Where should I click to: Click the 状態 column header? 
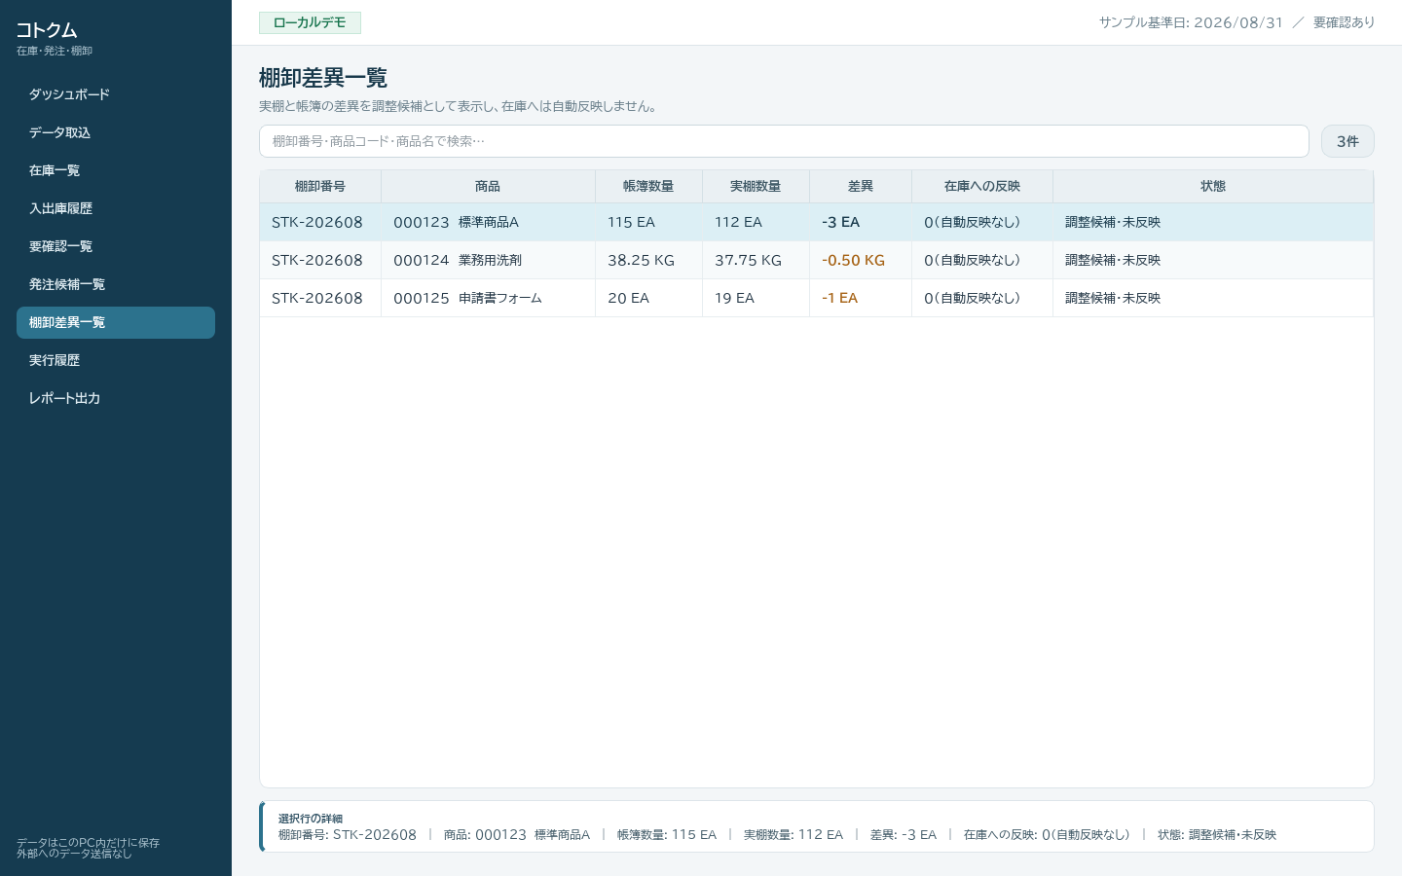pyautogui.click(x=1213, y=186)
